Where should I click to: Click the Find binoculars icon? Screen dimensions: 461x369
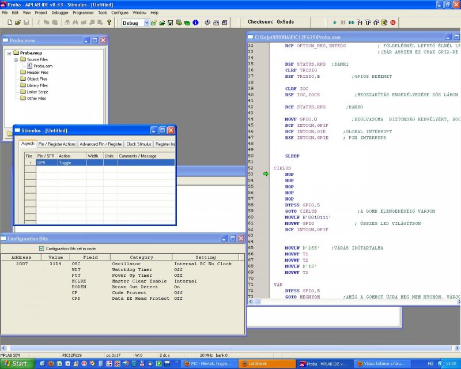point(75,22)
